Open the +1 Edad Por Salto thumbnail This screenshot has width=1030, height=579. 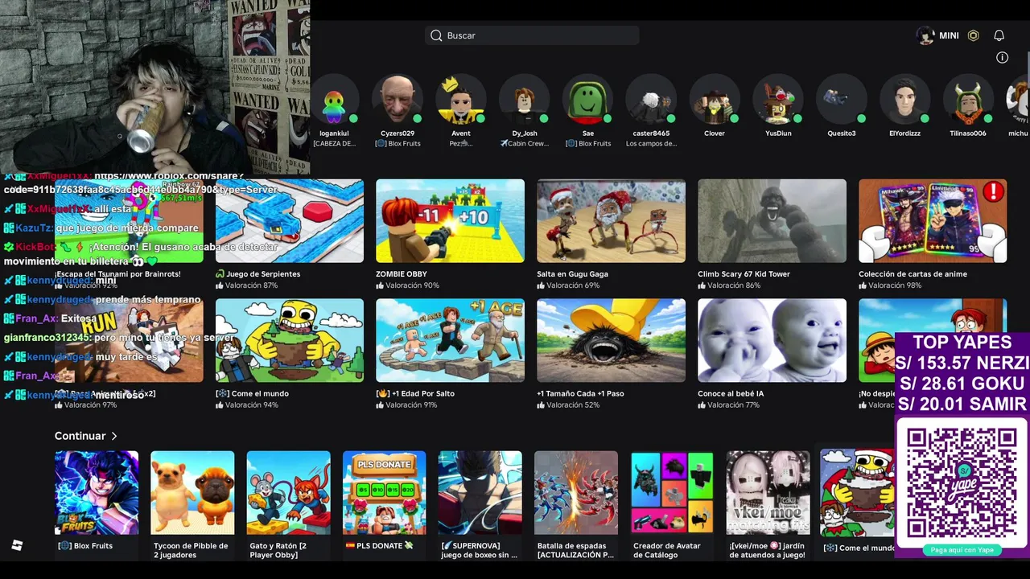tap(450, 341)
